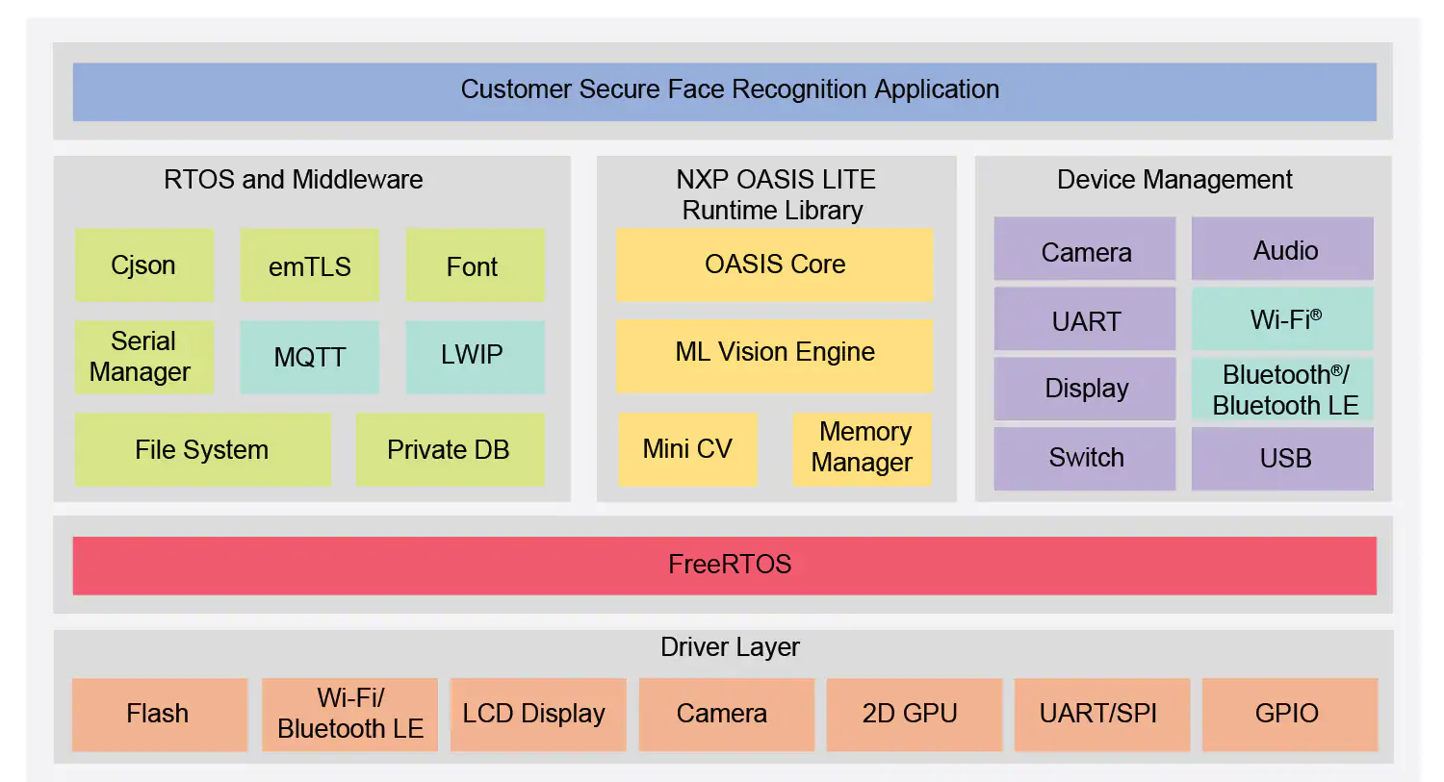Select the Flash driver block

160,715
